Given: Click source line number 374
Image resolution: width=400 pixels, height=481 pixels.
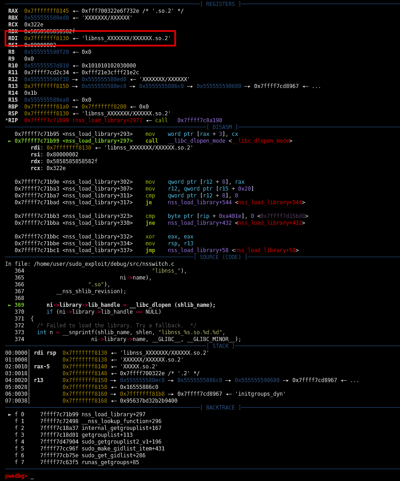Looking at the screenshot, I should point(19,339).
